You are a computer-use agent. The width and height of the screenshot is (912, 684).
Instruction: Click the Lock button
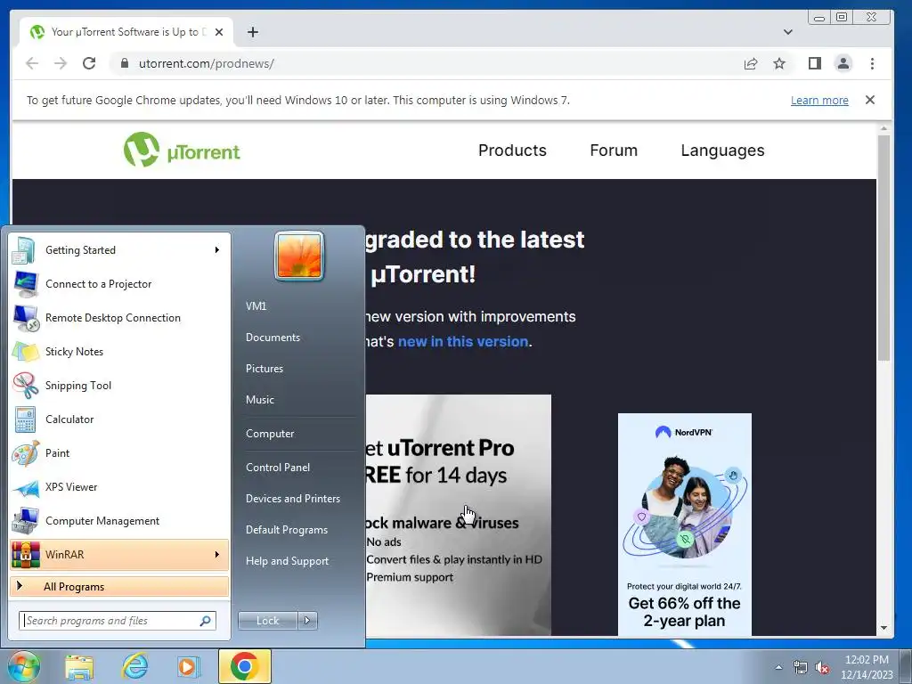(x=268, y=621)
